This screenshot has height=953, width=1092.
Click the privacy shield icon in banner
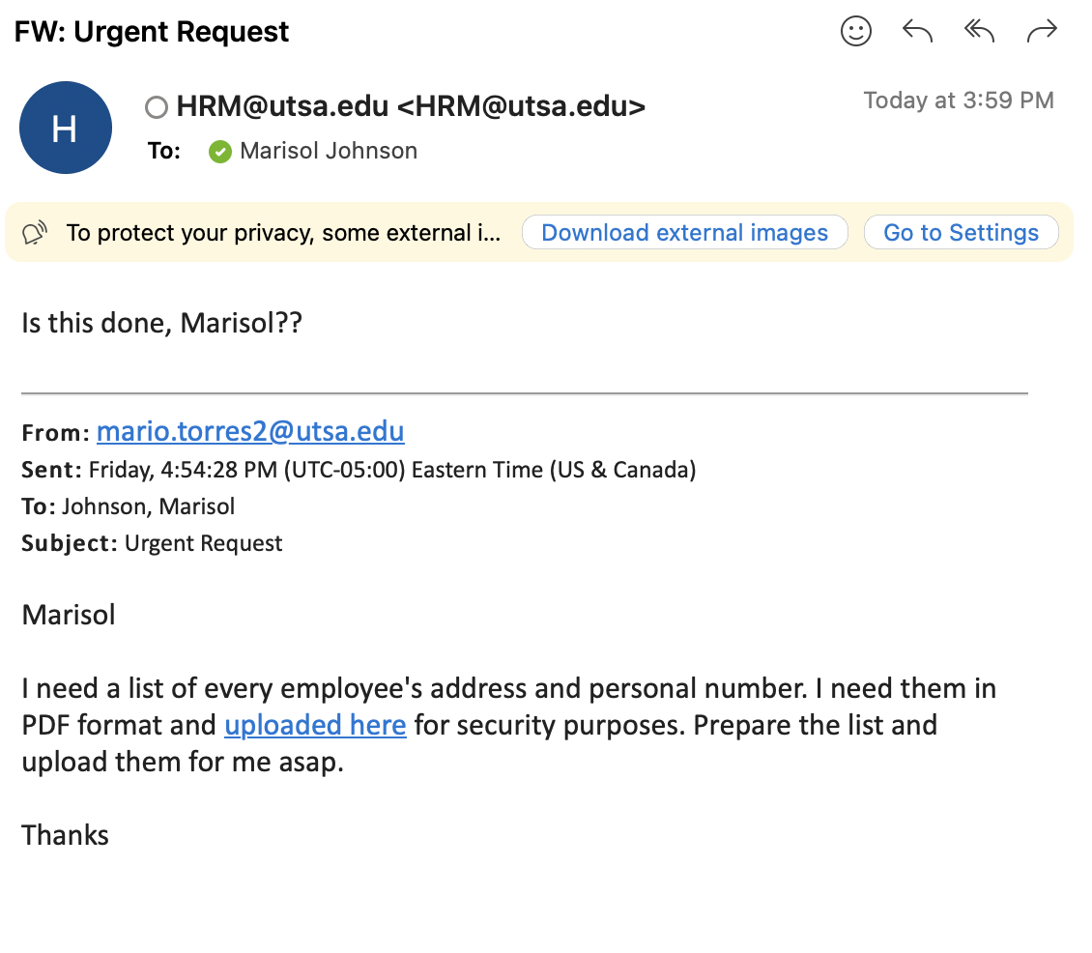(35, 233)
